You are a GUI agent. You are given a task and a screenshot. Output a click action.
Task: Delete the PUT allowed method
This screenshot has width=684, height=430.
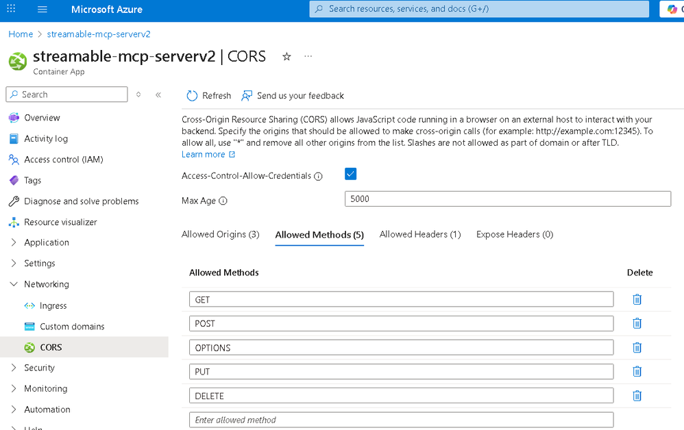tap(637, 371)
